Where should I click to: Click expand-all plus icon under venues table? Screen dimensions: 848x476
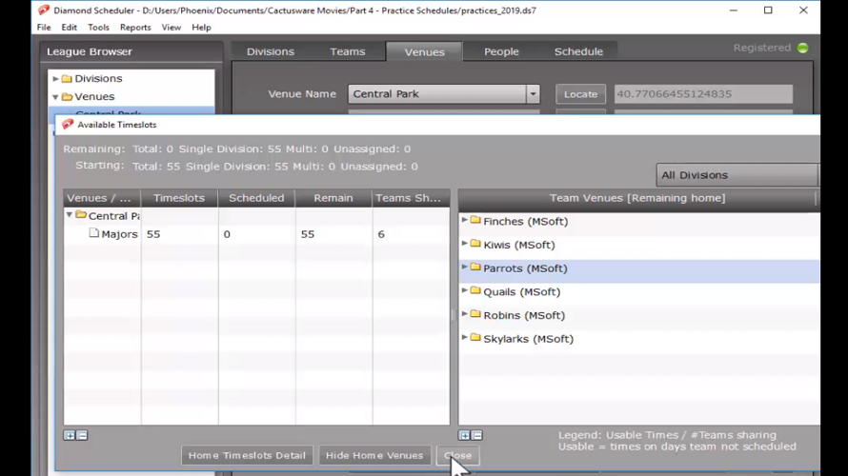click(x=70, y=435)
